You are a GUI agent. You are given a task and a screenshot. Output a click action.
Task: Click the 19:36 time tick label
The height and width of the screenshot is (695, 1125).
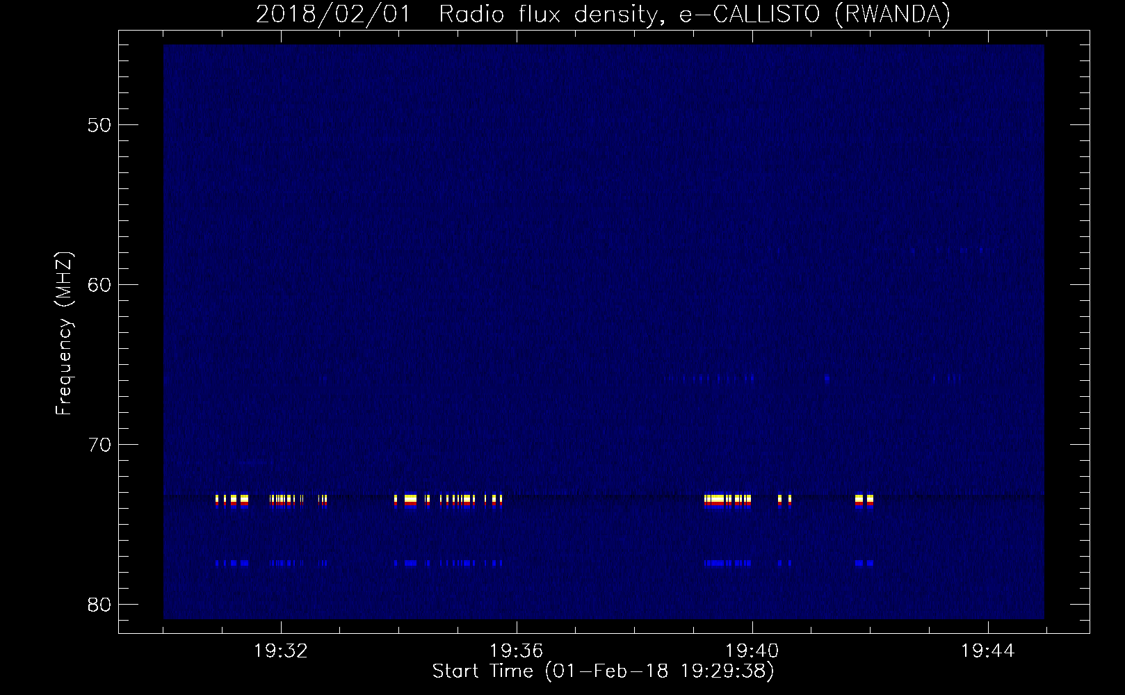point(517,651)
